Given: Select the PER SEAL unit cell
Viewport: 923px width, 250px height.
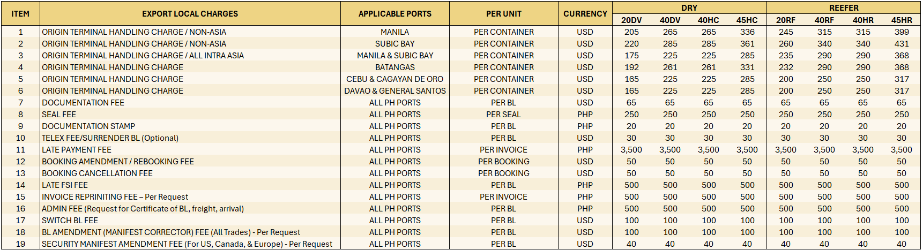Looking at the screenshot, I should point(503,115).
